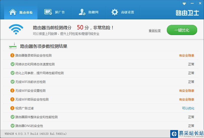Click the 可以优化 link for 视频广告过滤
The height and width of the screenshot is (138, 204).
pyautogui.click(x=188, y=108)
